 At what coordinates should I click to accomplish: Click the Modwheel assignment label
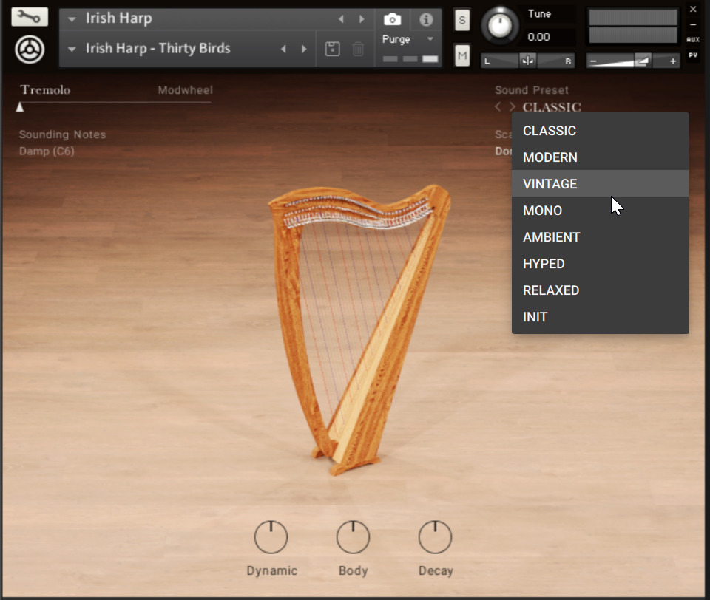coord(185,90)
